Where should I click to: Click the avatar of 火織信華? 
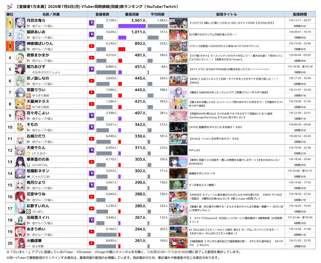click(20, 243)
